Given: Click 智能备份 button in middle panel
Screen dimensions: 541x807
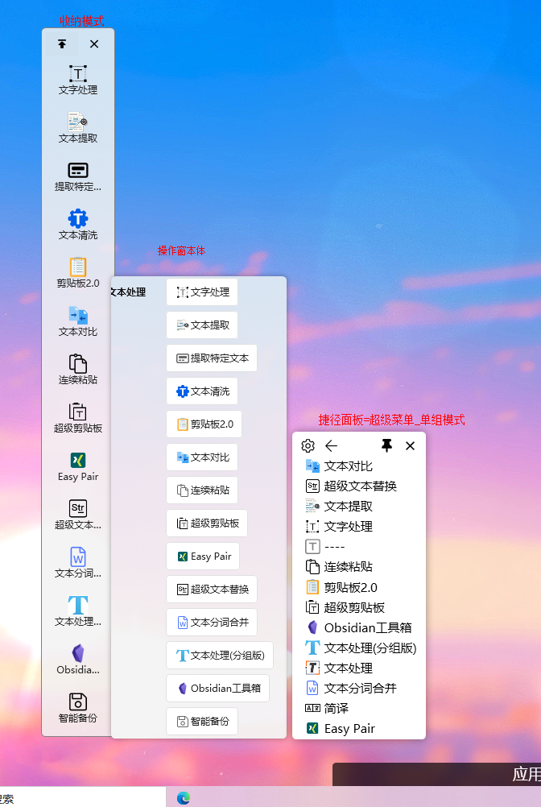Looking at the screenshot, I should click(x=202, y=721).
